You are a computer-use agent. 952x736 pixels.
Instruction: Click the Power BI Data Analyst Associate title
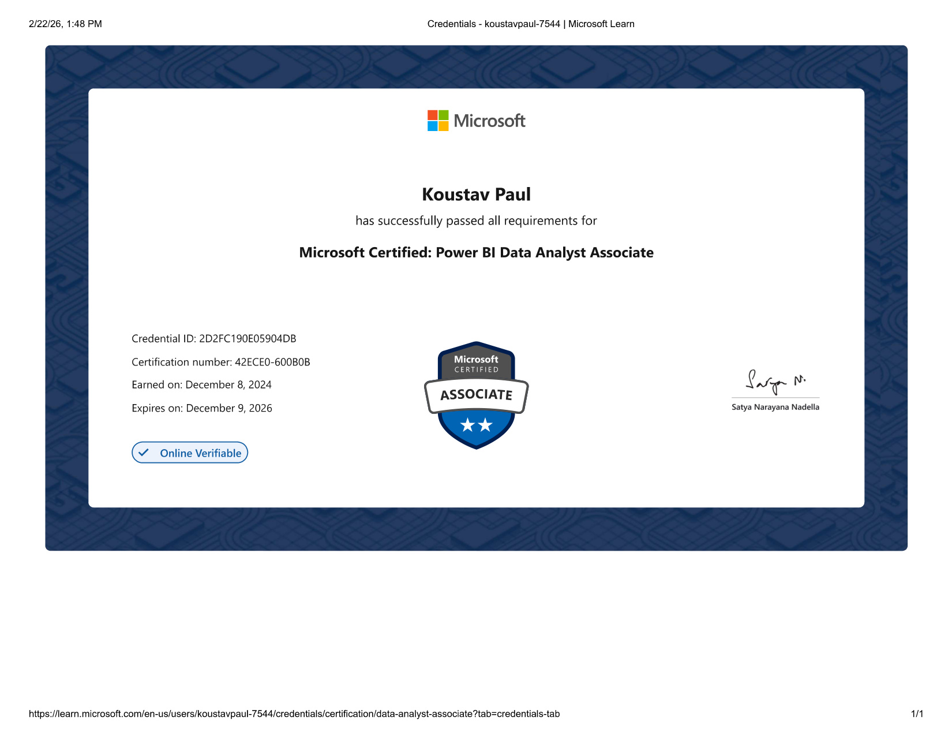(477, 252)
